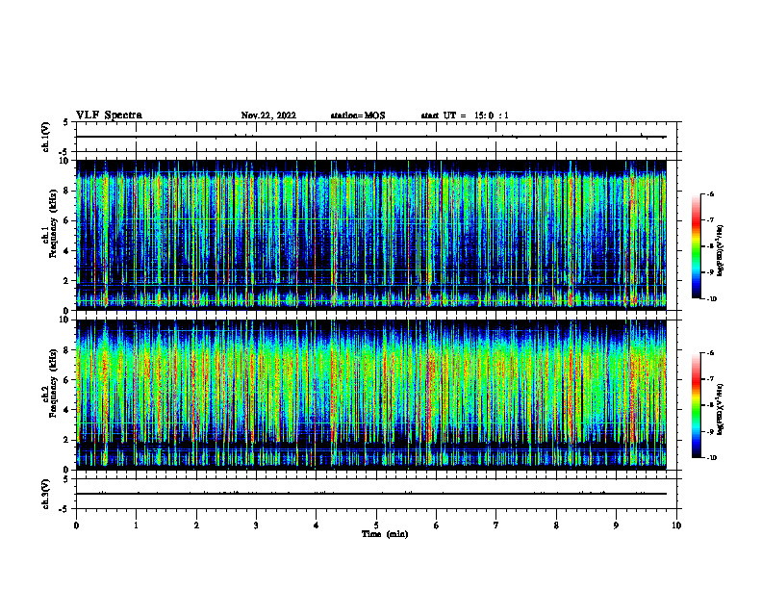Viewport: 762px width, 589px height.
Task: Click the "-8" label on ch.1 colorbar
Action: 710,246
